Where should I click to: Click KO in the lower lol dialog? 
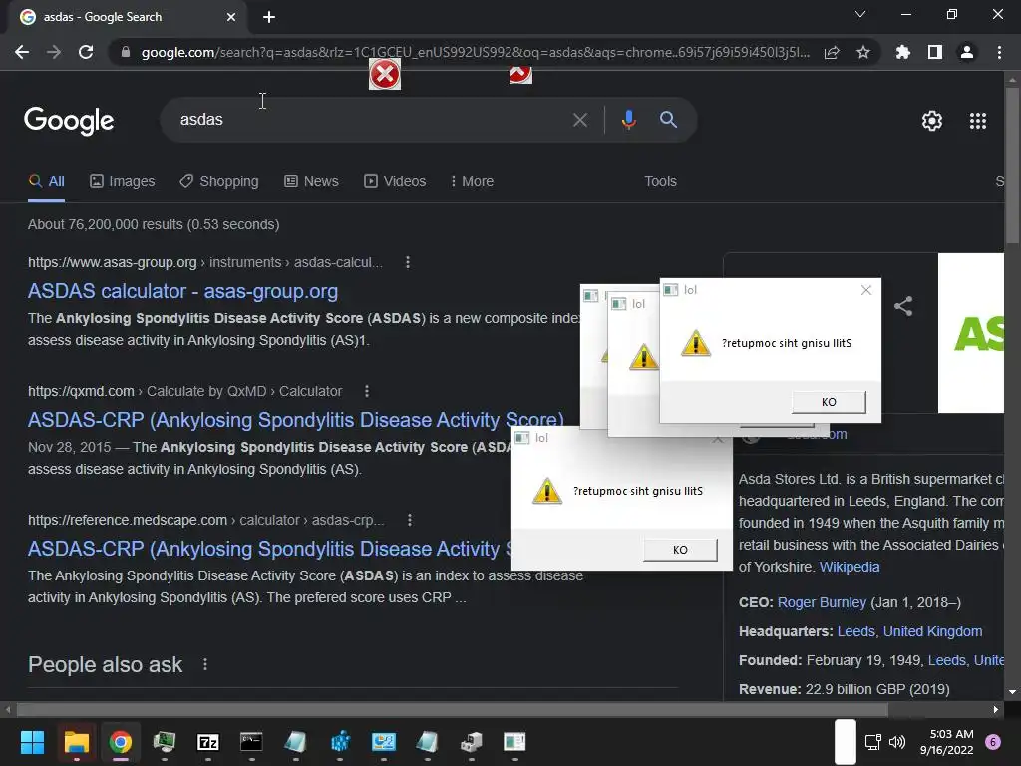pyautogui.click(x=680, y=550)
